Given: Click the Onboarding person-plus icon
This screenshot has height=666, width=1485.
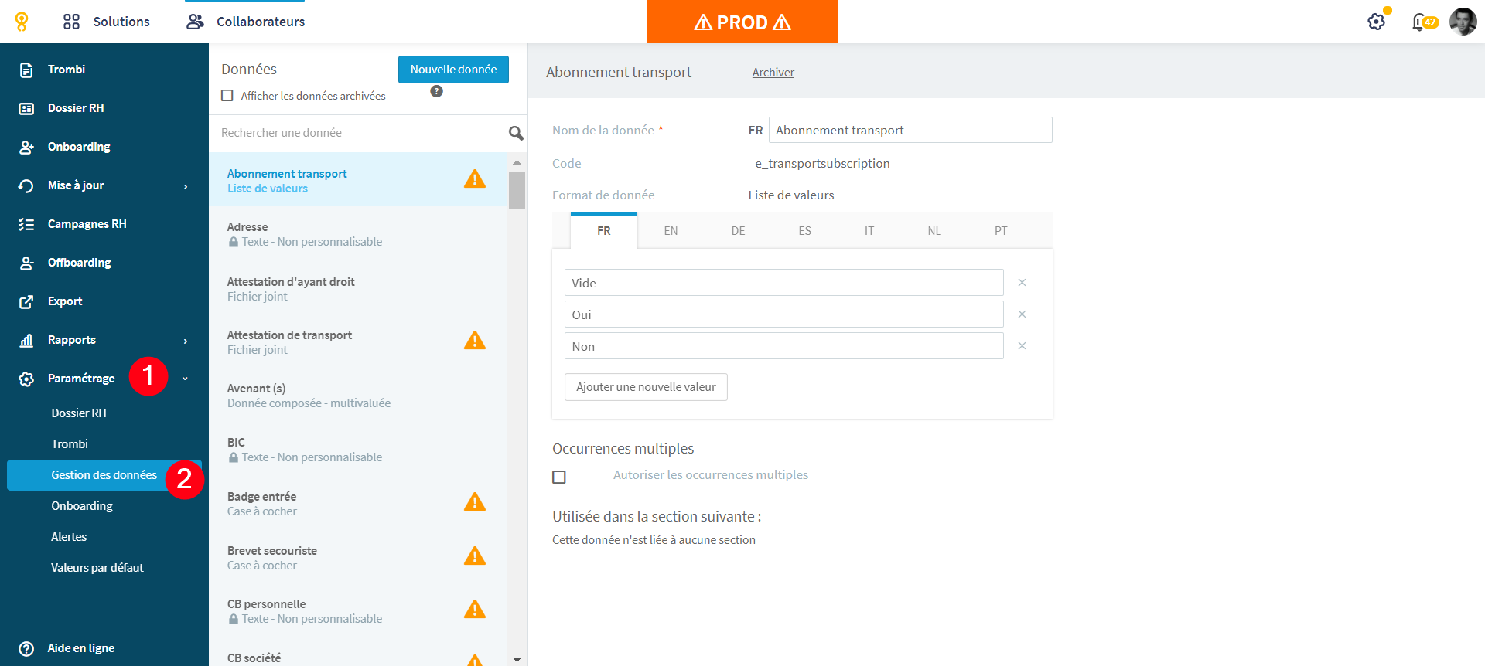Looking at the screenshot, I should [x=26, y=147].
